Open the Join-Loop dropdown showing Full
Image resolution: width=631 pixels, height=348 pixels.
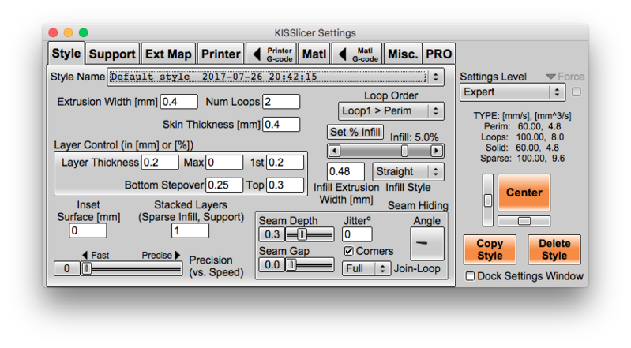366,268
